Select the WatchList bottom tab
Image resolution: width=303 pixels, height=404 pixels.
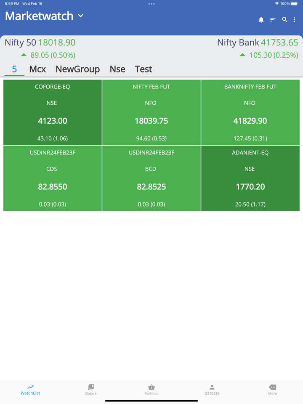pos(30,389)
